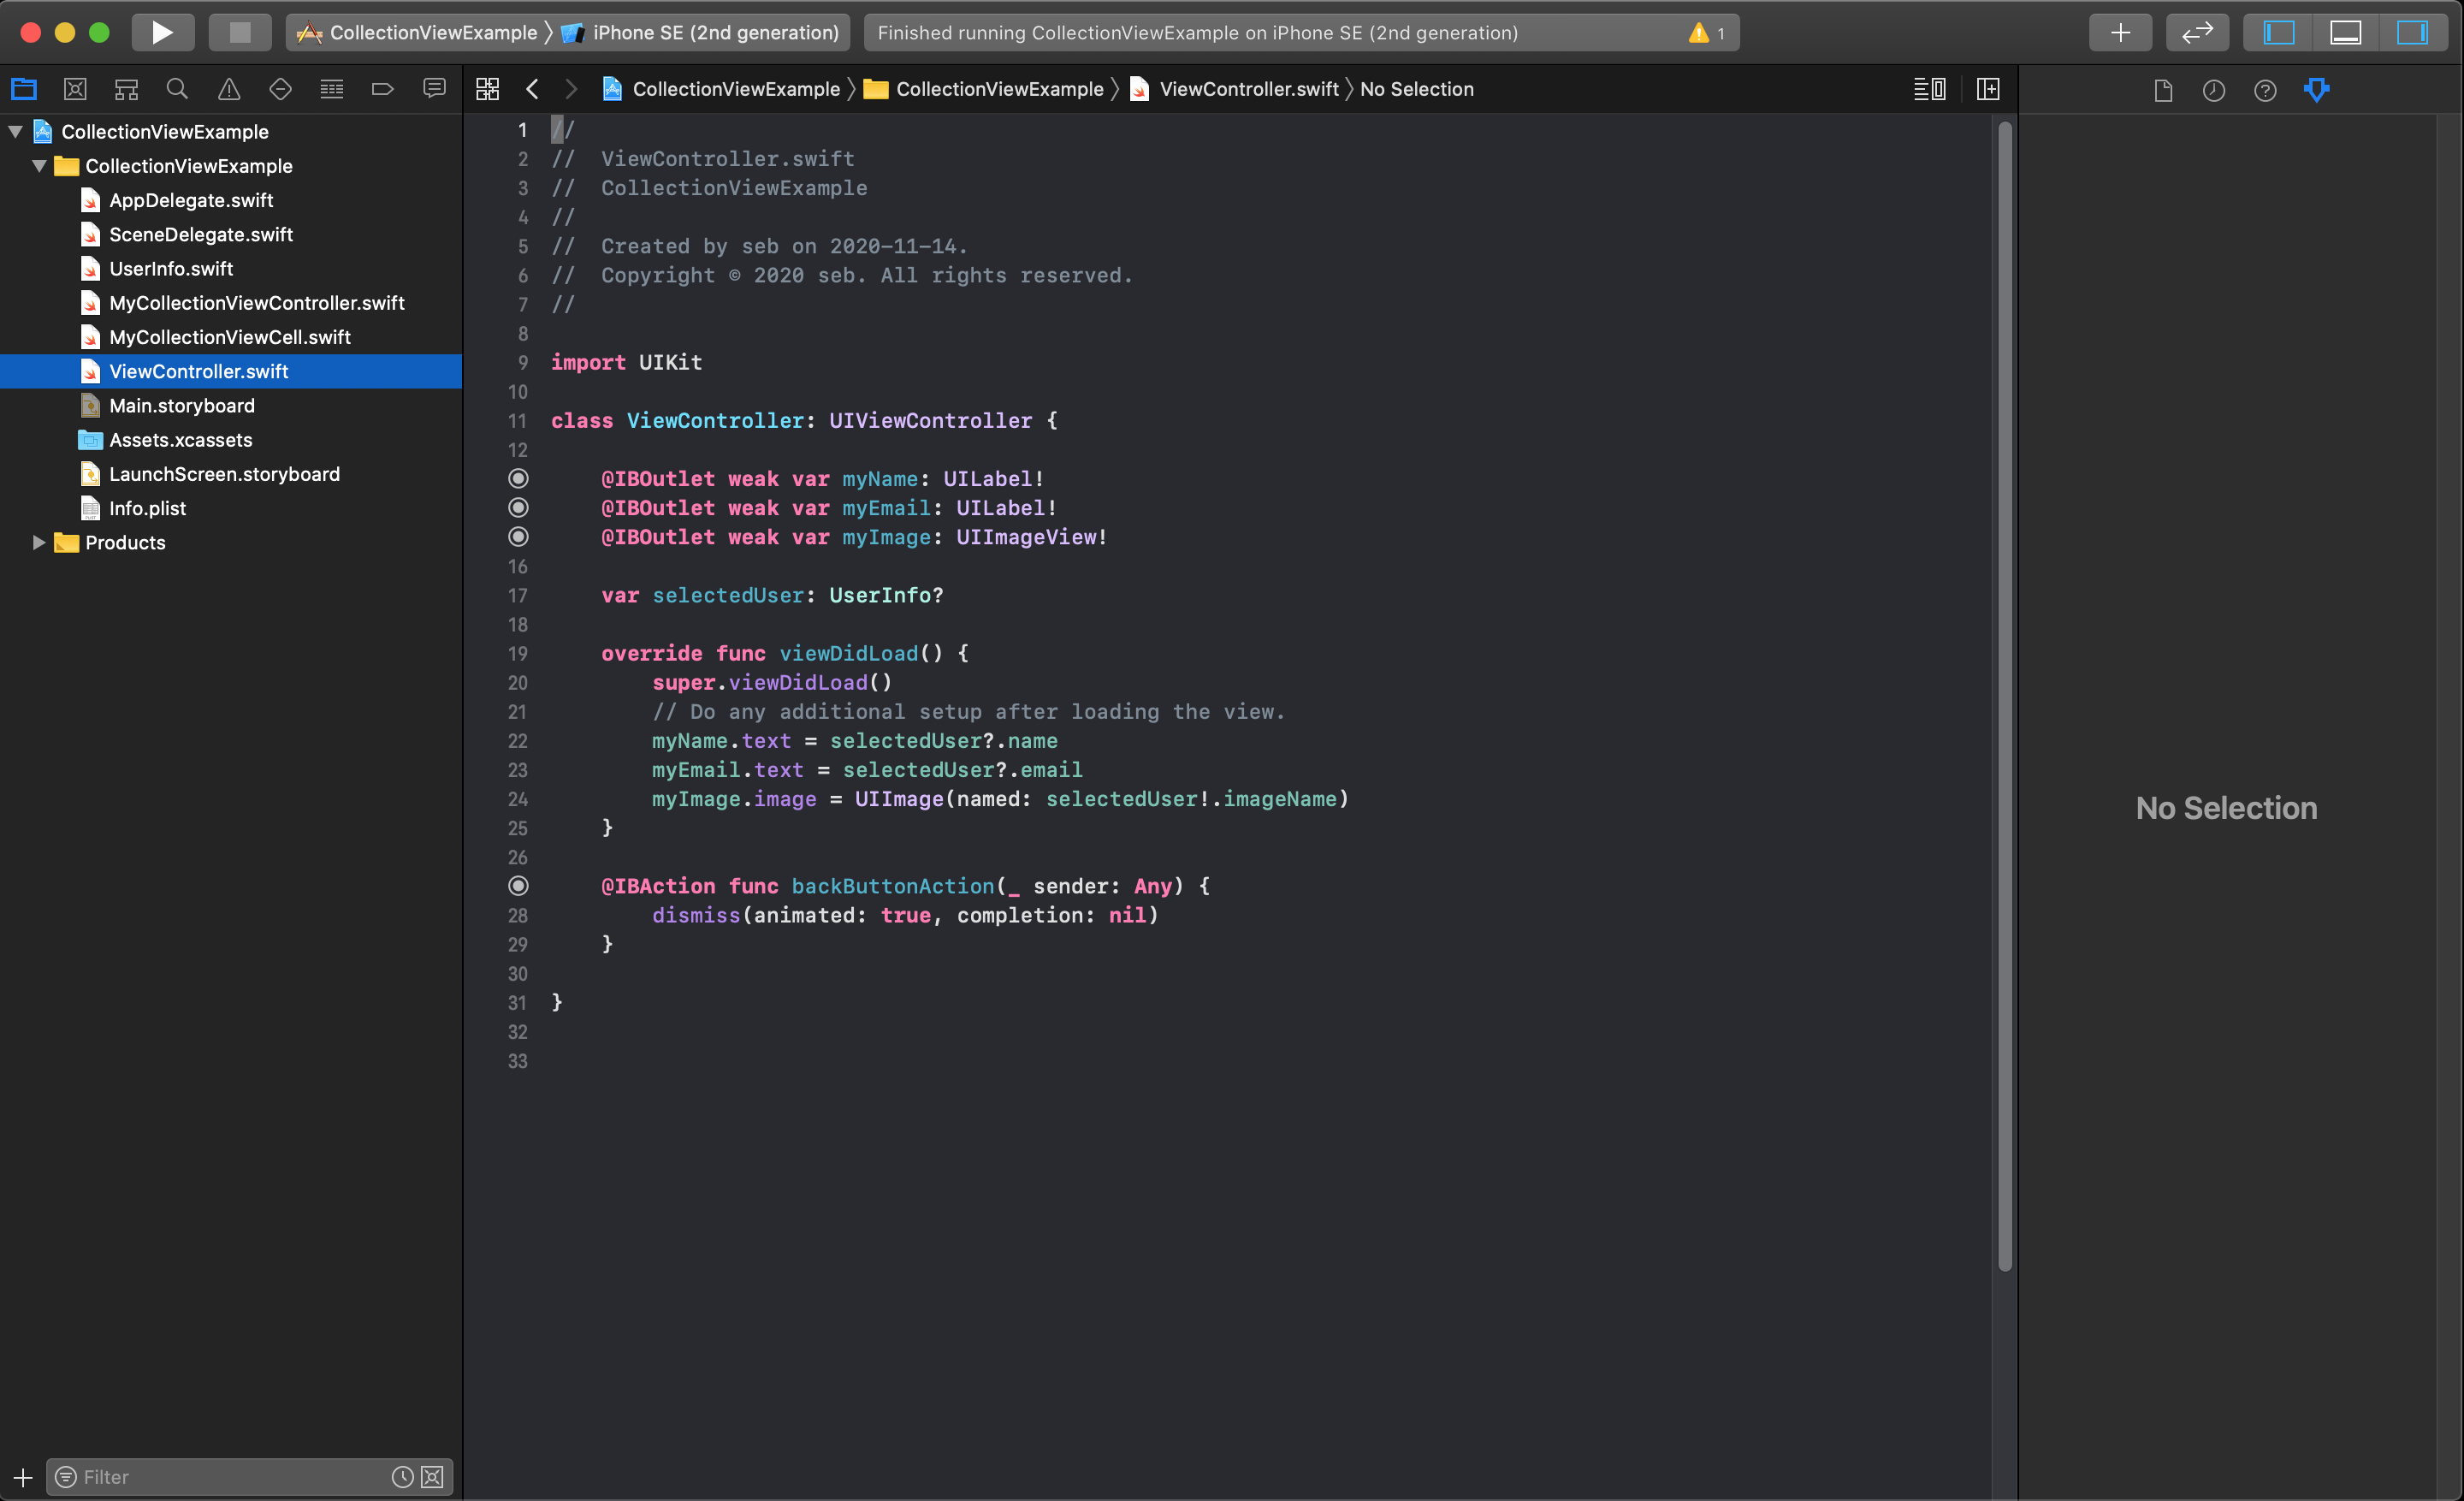
Task: Toggle the bottom debug area panel
Action: coord(2346,32)
